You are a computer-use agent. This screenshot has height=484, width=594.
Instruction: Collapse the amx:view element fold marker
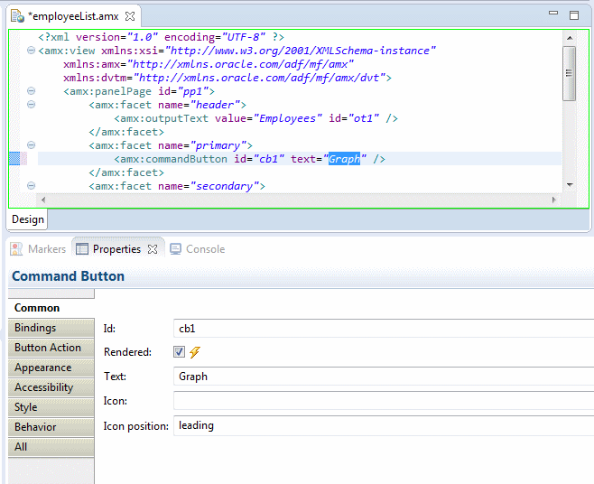[x=31, y=51]
